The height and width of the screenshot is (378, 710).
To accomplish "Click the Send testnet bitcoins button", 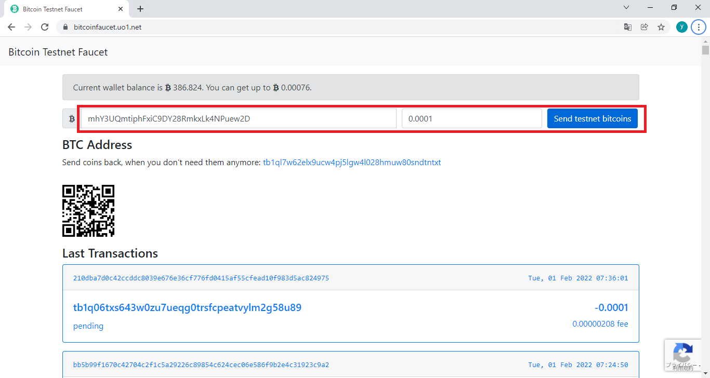I will 592,118.
